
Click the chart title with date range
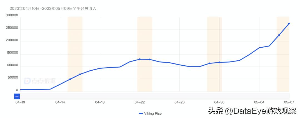coord(53,9)
